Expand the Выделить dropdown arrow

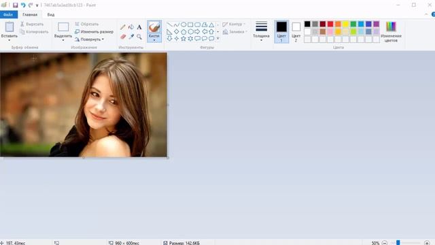tap(63, 40)
